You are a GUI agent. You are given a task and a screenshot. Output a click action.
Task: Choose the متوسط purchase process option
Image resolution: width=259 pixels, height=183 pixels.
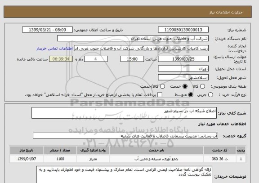(191, 95)
